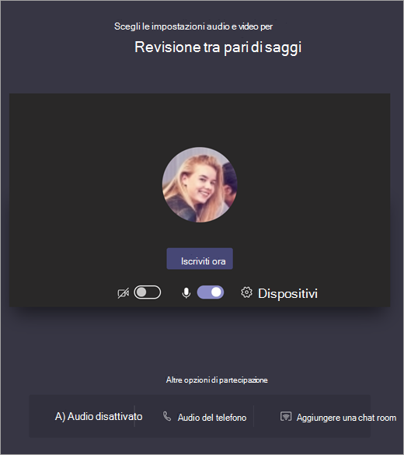Click the meeting title Revisione tra pari di saggi
This screenshot has width=404, height=455.
[x=218, y=47]
